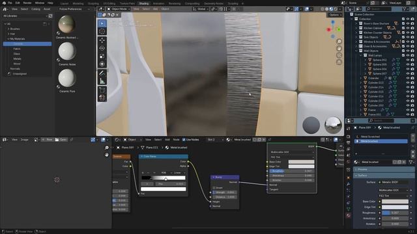Screen dimensions: 417x234
Task: Toggle the Invert checkbox on Bump node
Action: pos(214,188)
